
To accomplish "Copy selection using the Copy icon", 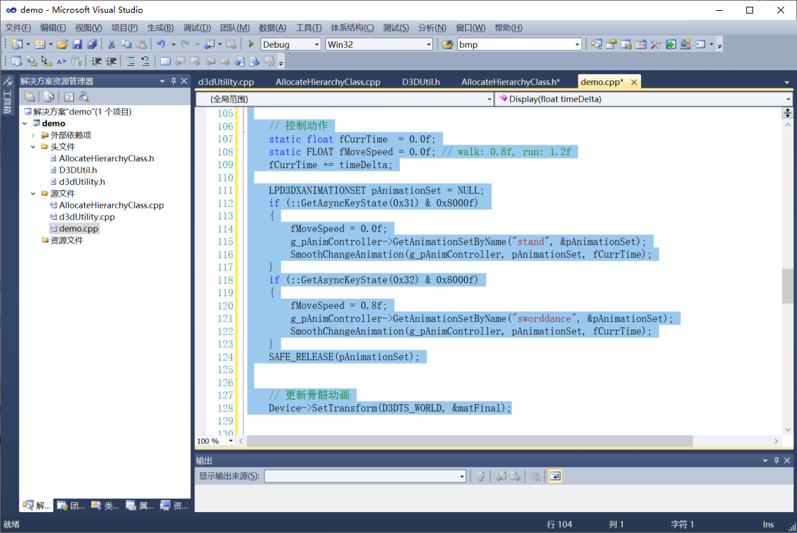I will point(127,45).
